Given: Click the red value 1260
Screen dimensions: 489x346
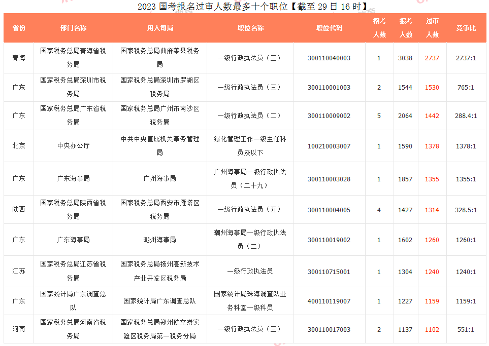Looking at the screenshot, I should [x=432, y=240].
